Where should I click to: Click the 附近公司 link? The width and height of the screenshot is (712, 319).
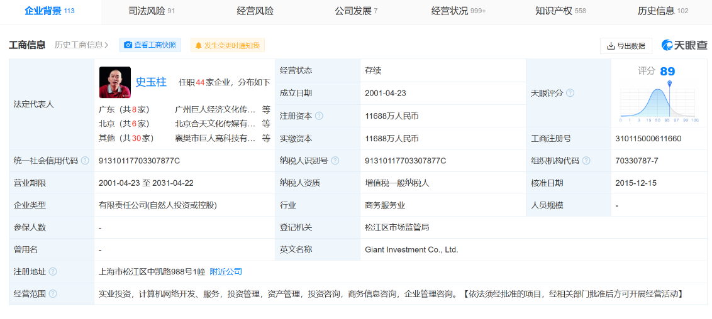click(x=226, y=272)
